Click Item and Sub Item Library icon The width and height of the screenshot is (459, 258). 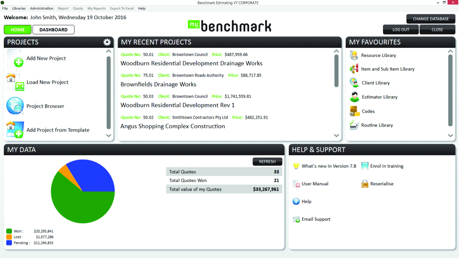(354, 69)
